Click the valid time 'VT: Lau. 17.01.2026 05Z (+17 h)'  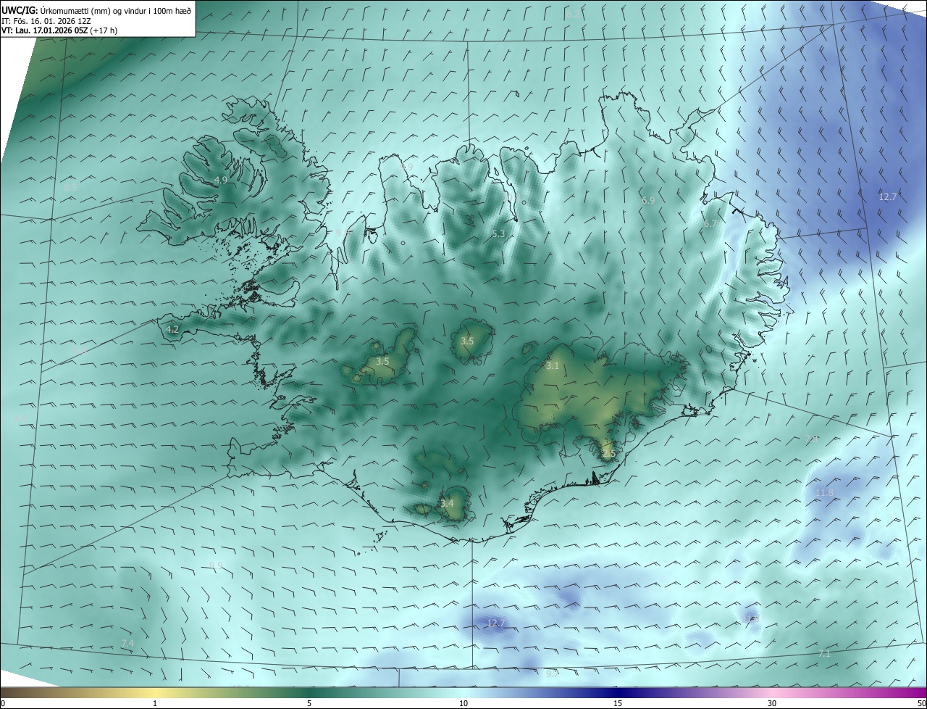(x=59, y=30)
